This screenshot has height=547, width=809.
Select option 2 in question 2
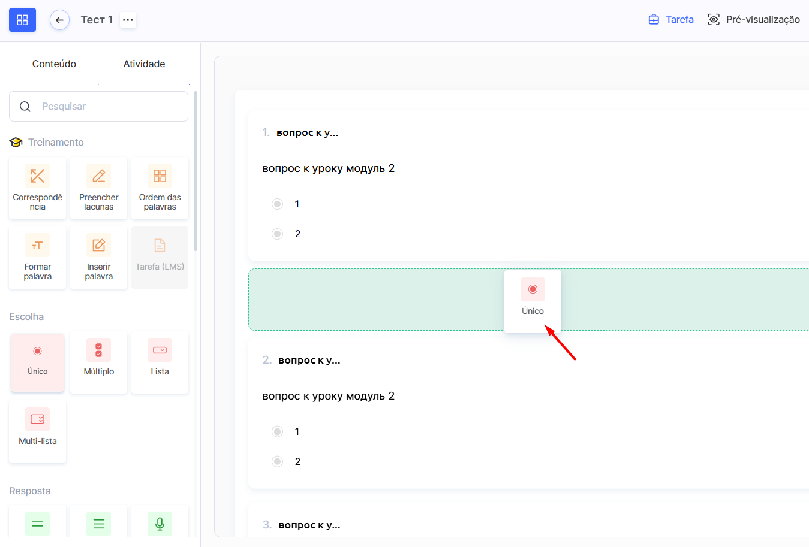(277, 461)
